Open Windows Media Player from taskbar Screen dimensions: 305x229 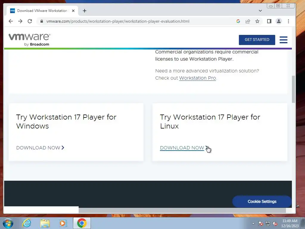click(63, 223)
